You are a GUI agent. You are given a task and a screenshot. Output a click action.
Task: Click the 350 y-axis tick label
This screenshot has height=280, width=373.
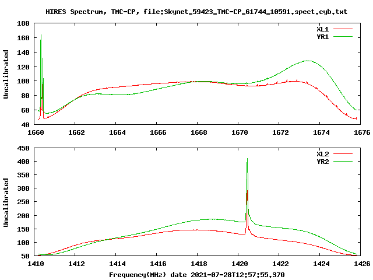point(23,175)
